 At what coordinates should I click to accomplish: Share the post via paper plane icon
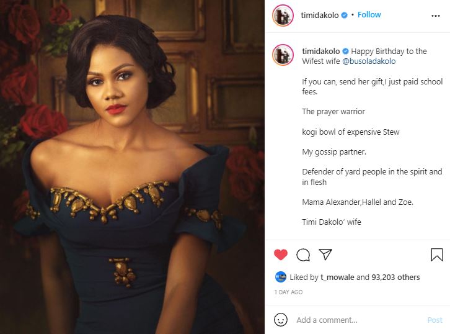[x=325, y=255]
